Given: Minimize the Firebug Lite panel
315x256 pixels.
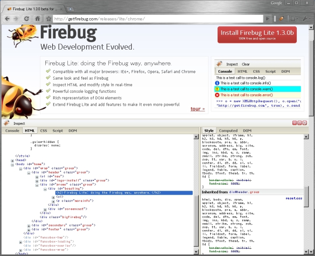Looking at the screenshot, I should click(x=294, y=123).
